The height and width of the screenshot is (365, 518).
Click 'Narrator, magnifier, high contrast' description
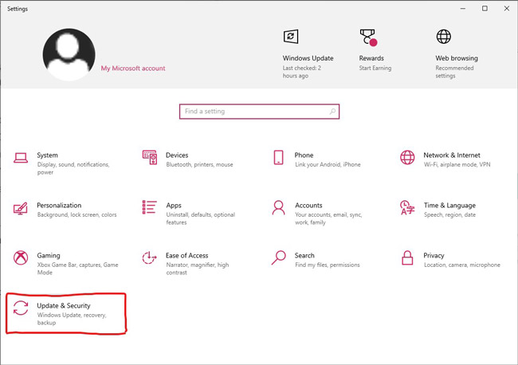coord(197,269)
